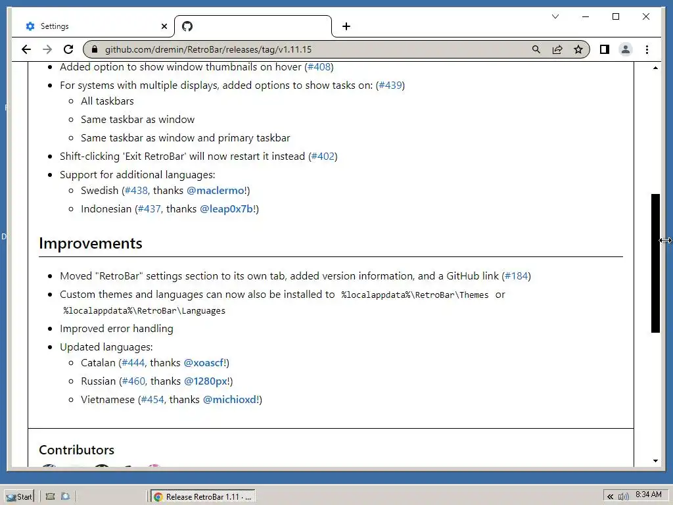Reload the GitHub release page
Image resolution: width=673 pixels, height=505 pixels.
click(68, 49)
